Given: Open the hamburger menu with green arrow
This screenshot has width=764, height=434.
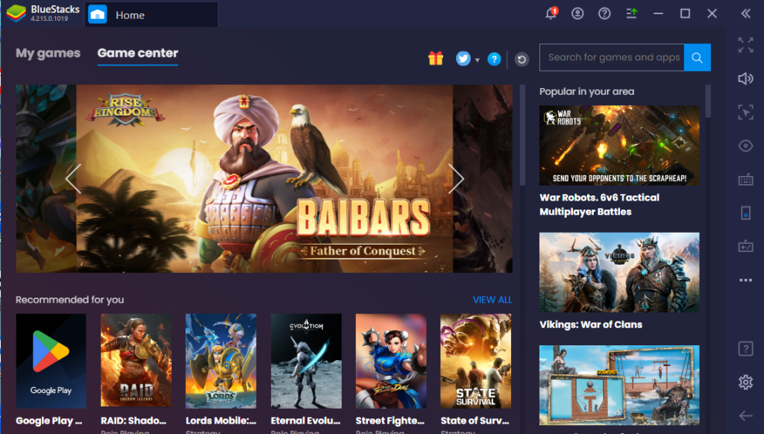Looking at the screenshot, I should pyautogui.click(x=631, y=13).
